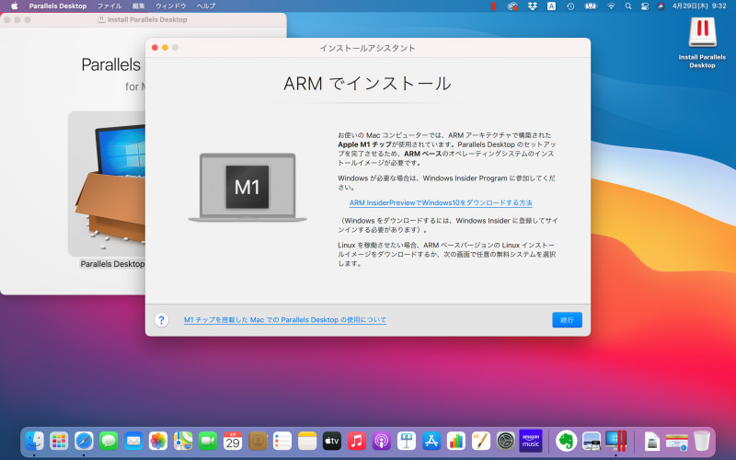Launch FaceTime from the Dock
The height and width of the screenshot is (460, 736).
click(x=208, y=441)
